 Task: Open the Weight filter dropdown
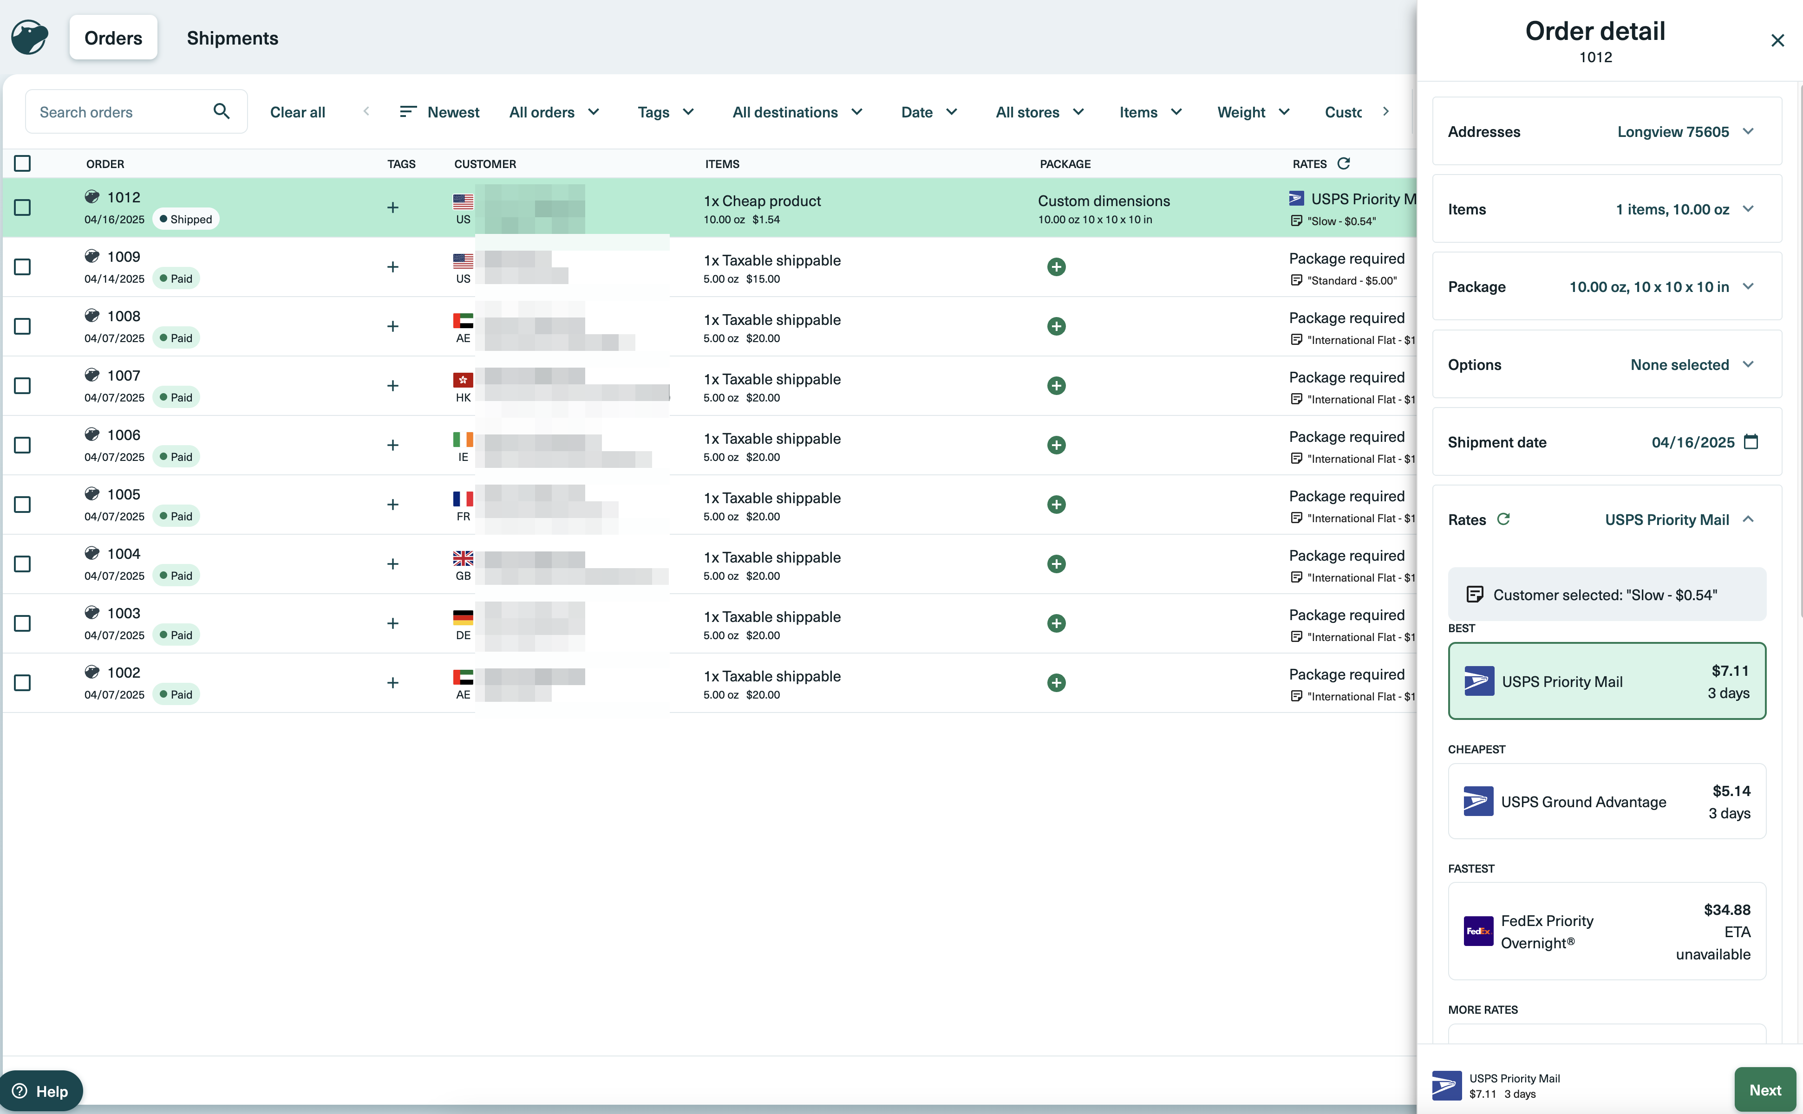[x=1254, y=112]
